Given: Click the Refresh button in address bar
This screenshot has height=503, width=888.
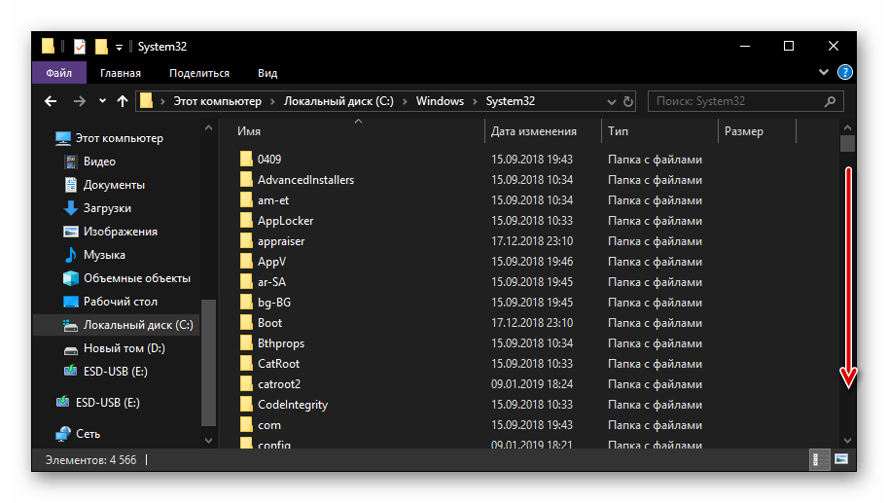Looking at the screenshot, I should point(628,101).
